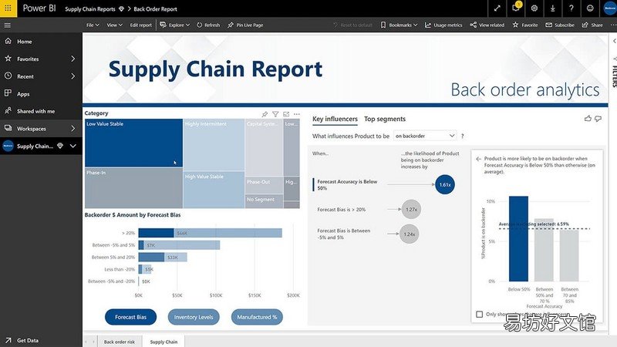Screen dimensions: 617x347
Task: Open settings gear icon
Action: tap(534, 8)
